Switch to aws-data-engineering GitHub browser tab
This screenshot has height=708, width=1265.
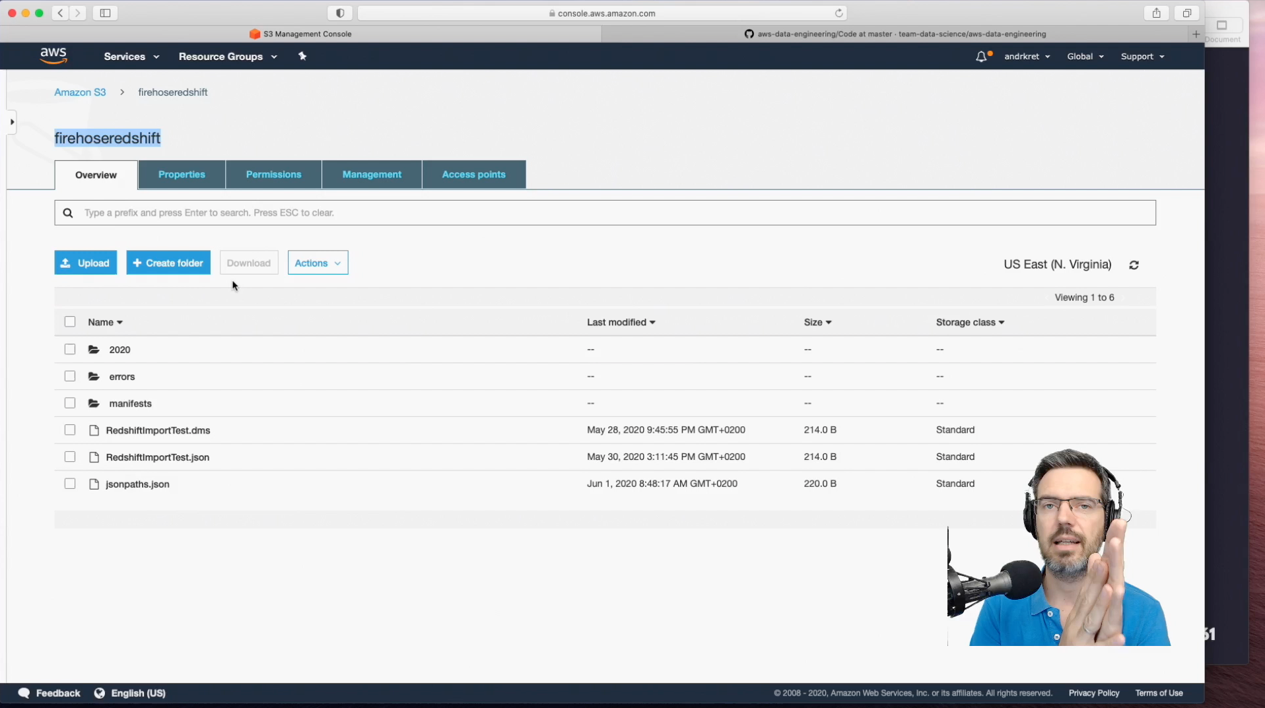(x=895, y=34)
